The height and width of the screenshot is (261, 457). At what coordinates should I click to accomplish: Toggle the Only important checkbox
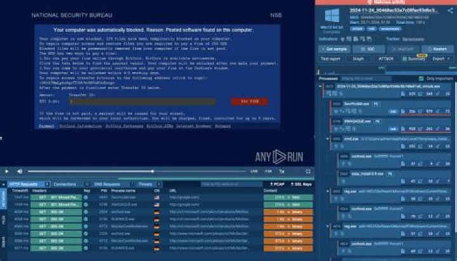[x=421, y=79]
